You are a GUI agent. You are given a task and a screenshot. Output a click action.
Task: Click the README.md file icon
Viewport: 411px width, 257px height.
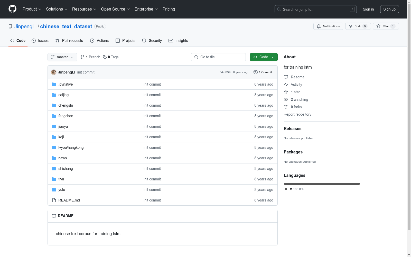click(54, 200)
